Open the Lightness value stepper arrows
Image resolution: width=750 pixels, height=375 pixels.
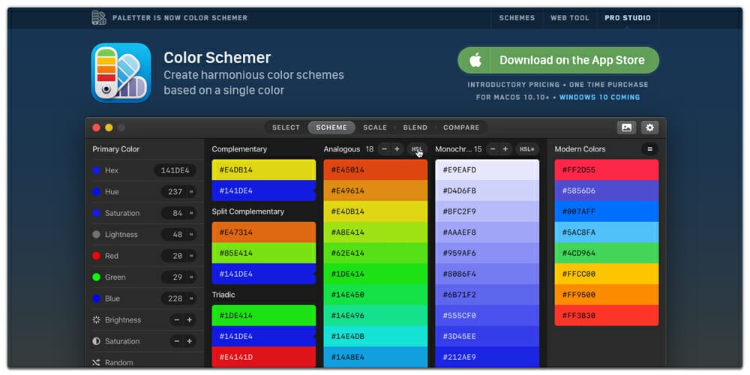tap(191, 234)
